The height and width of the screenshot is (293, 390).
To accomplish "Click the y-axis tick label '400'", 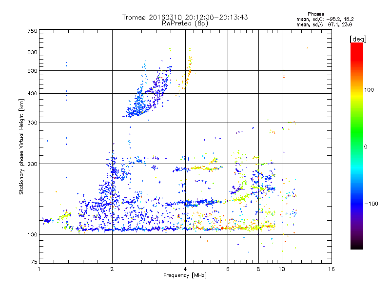I will pos(33,94).
